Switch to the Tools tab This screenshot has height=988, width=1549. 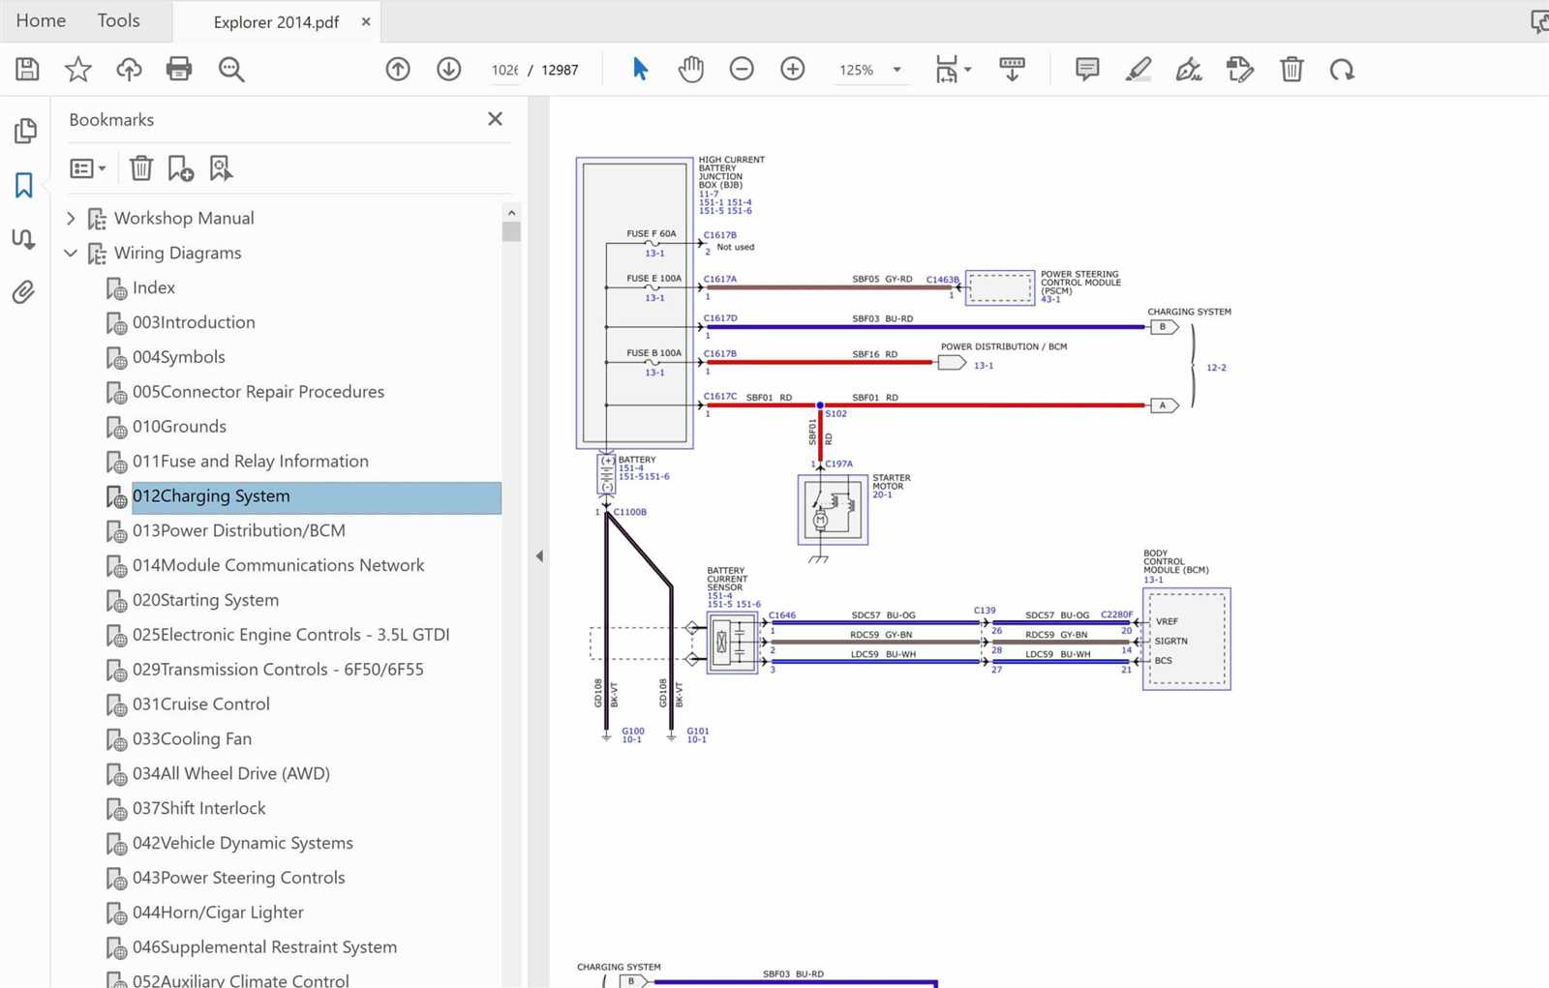click(118, 20)
